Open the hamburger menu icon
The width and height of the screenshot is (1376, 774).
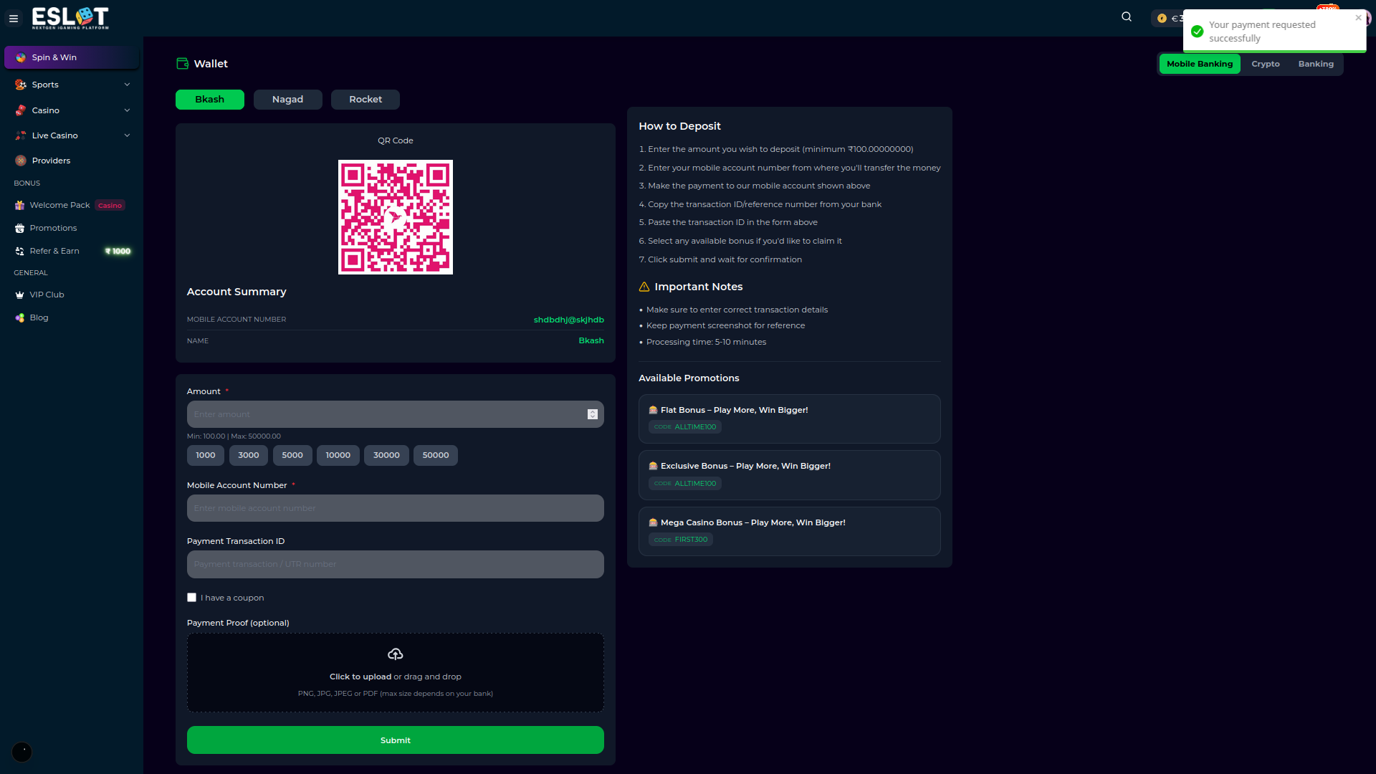(x=14, y=19)
